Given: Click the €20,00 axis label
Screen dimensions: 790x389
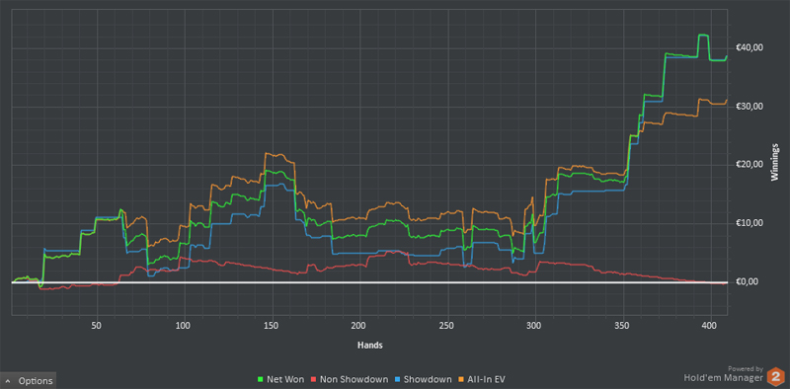Looking at the screenshot, I should pyautogui.click(x=750, y=165).
